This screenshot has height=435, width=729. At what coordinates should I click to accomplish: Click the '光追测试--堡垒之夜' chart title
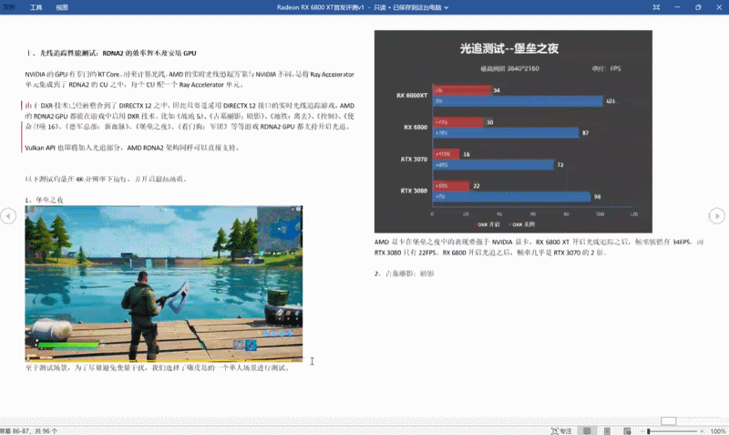coord(509,48)
